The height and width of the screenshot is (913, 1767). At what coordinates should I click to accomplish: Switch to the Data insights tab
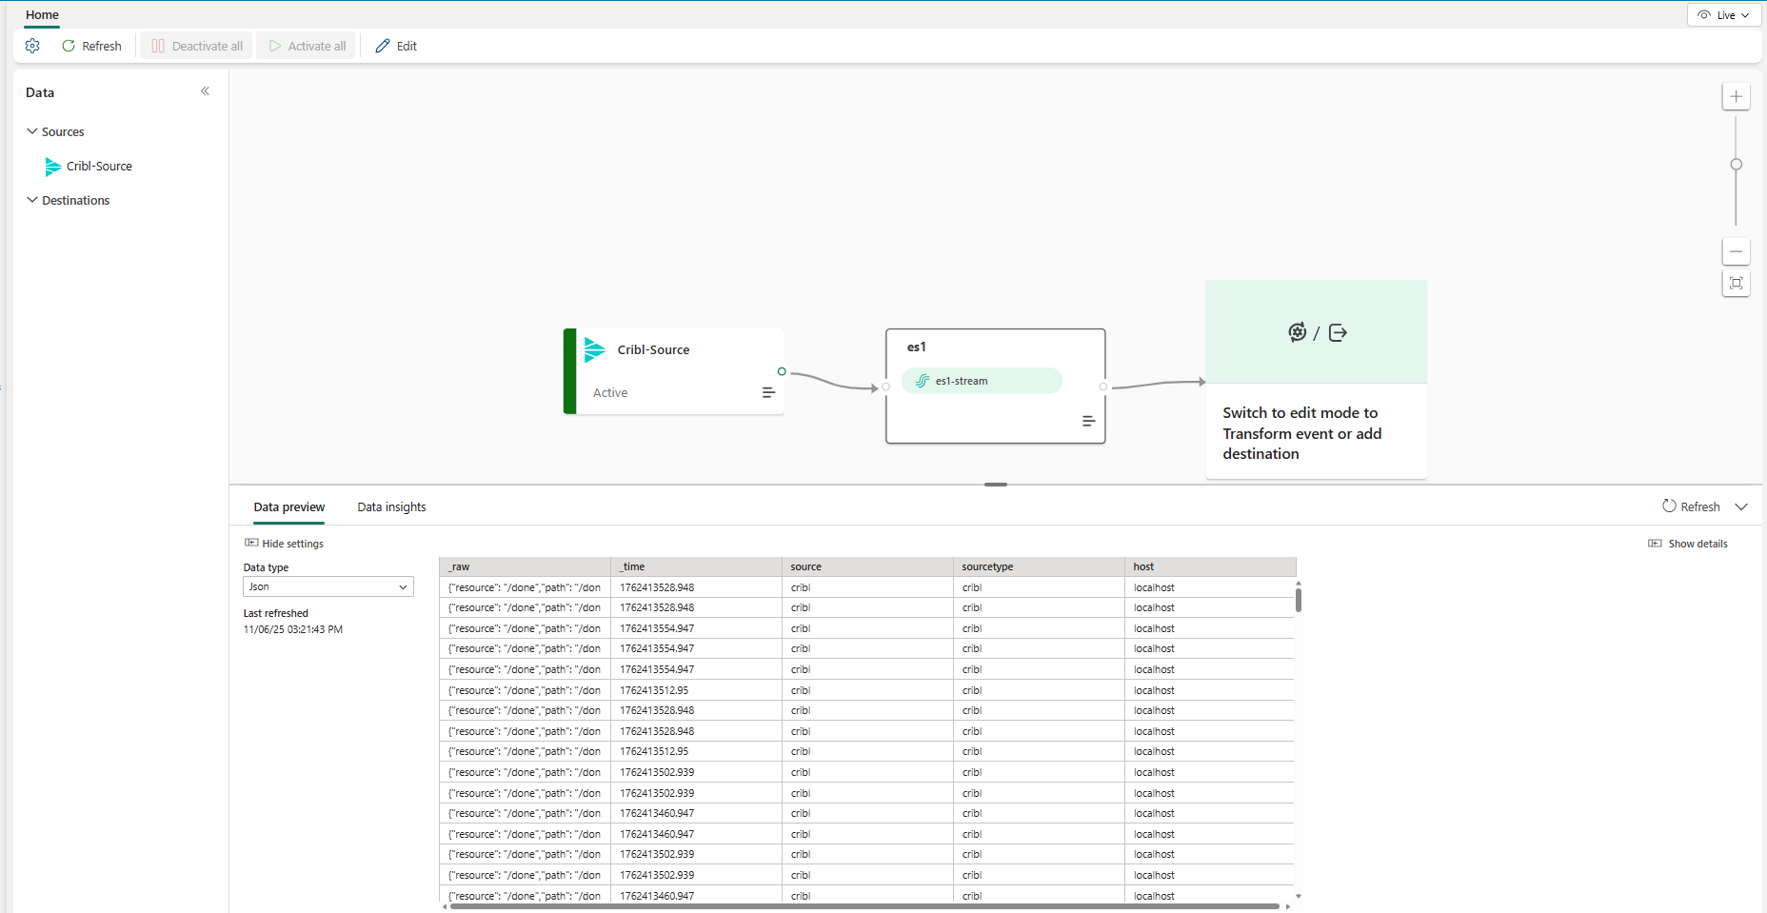[x=391, y=507]
